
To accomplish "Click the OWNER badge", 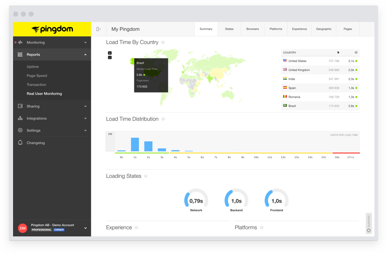I will 59,230.
